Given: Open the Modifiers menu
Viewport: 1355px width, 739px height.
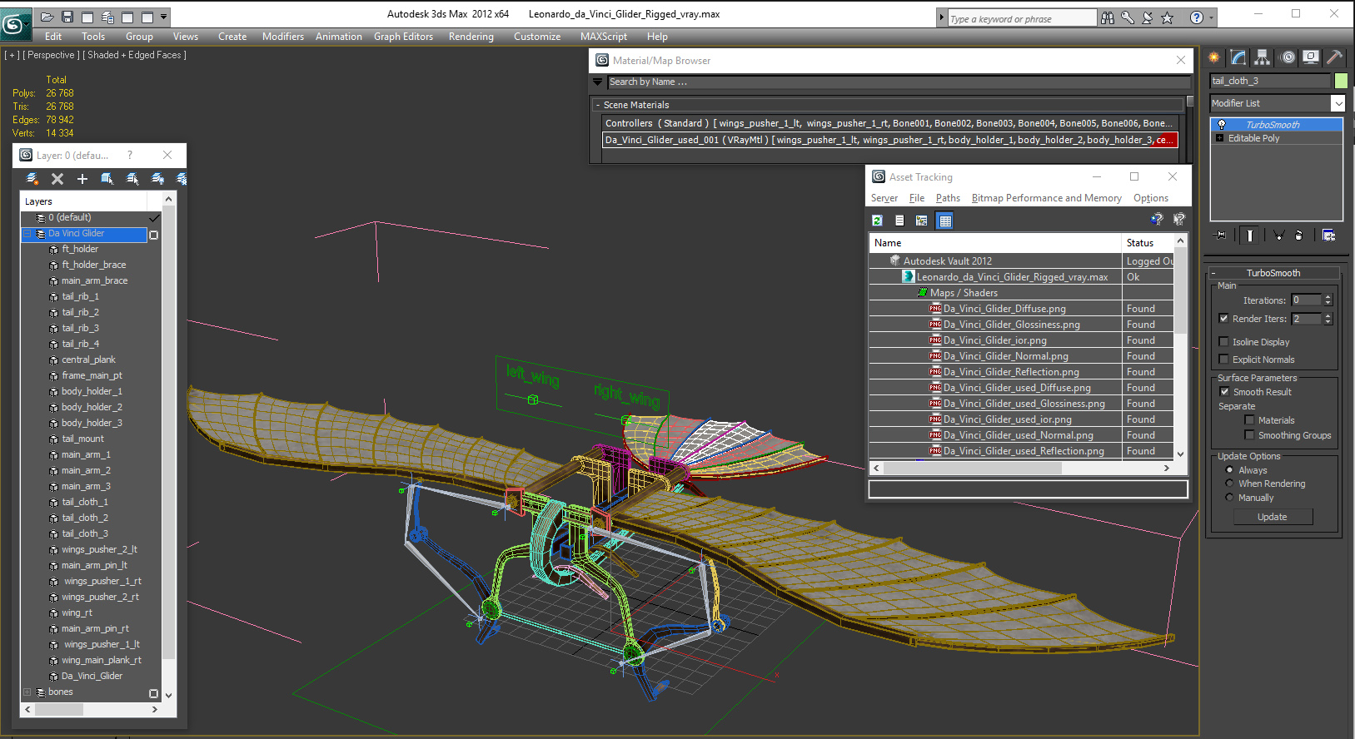Looking at the screenshot, I should 283,37.
